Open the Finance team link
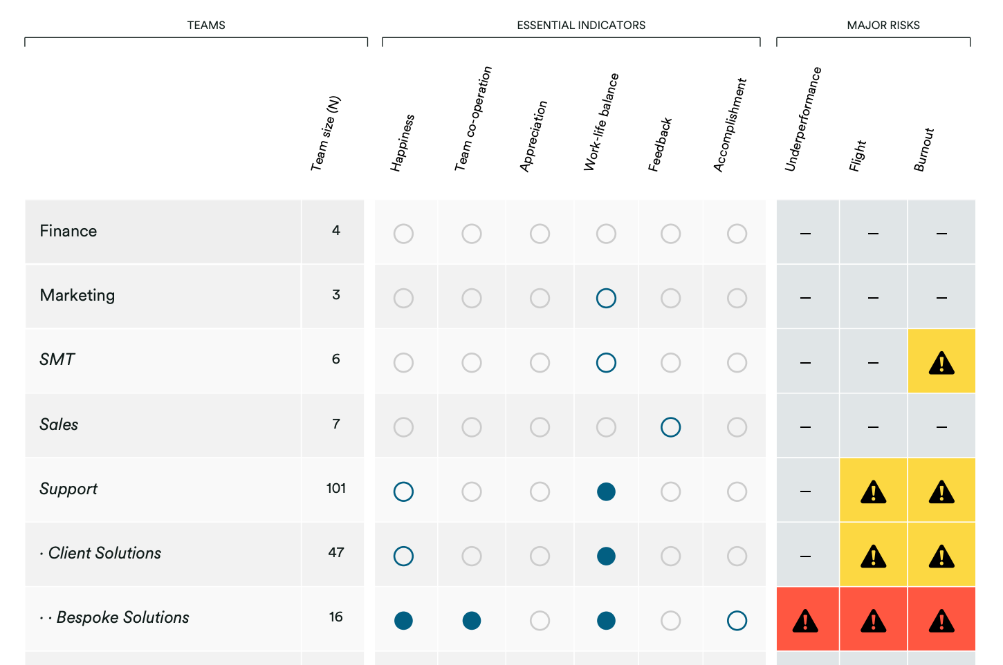Viewport: 1003px width, 665px height. pyautogui.click(x=68, y=231)
